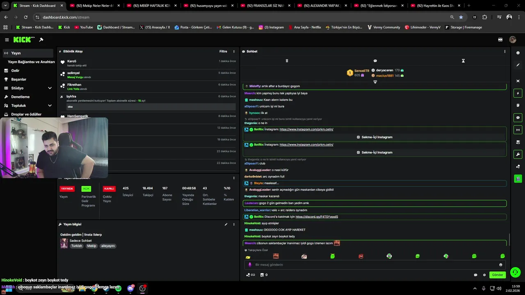Focus the Bir mesaj gönderin input field
This screenshot has width=525, height=295.
coord(375,265)
